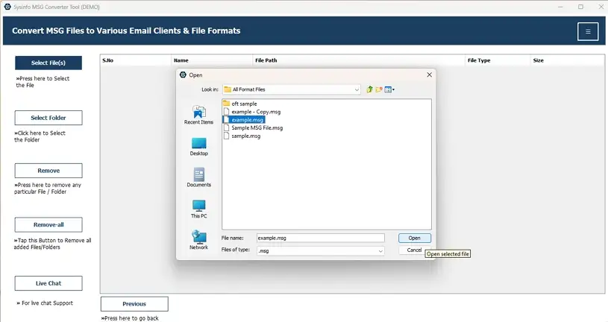Minimize the Sysinfo MSG Converter window
Image resolution: width=608 pixels, height=322 pixels.
coord(561,7)
